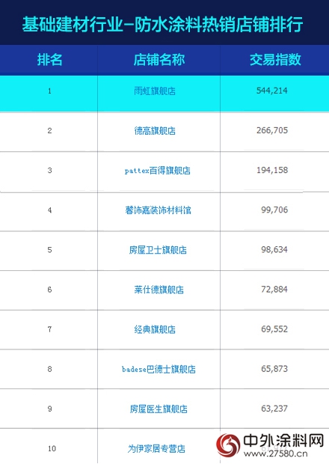329x464 pixels.
Task: Click the 店铺名称 column header
Action: (159, 59)
